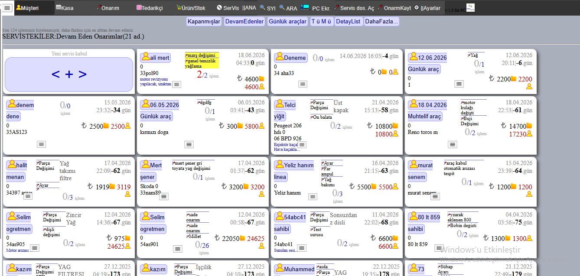Click folder icon beside 4600 in ali mert card
Image resolution: width=580 pixels, height=276 pixels.
pyautogui.click(x=261, y=79)
